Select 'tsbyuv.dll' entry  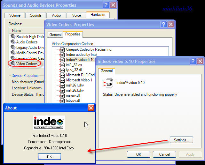(73, 101)
